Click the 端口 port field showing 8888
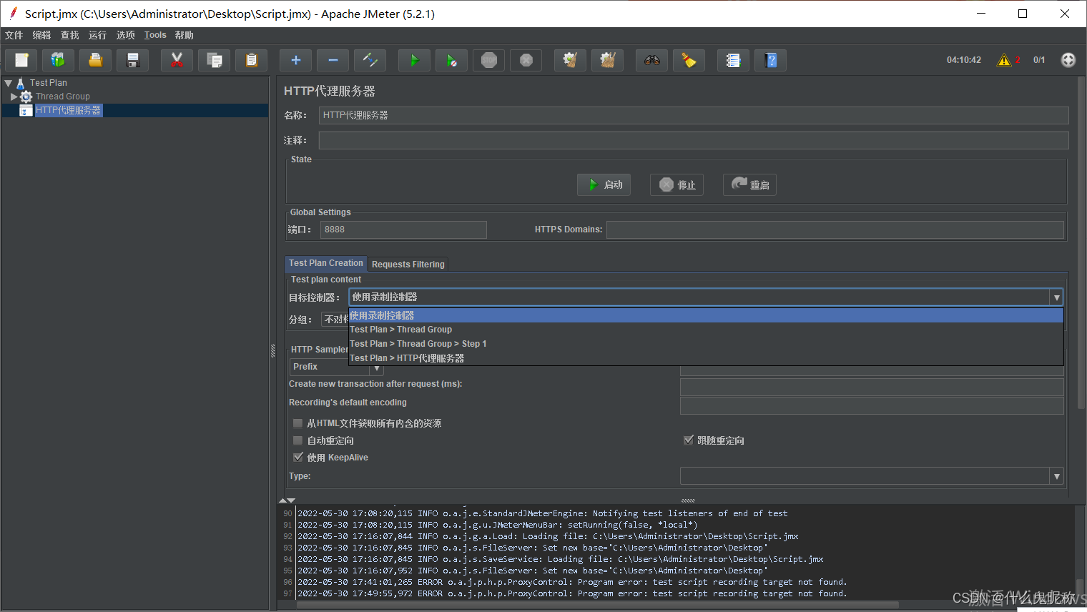Viewport: 1087px width, 612px height. click(403, 229)
